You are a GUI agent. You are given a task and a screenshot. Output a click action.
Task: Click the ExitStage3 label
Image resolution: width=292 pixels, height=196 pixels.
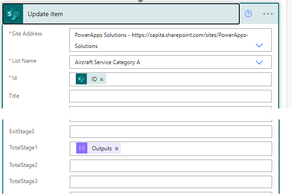point(22,131)
